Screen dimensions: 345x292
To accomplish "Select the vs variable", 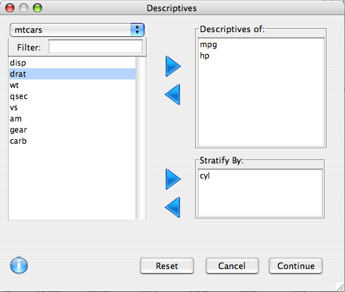I will [x=72, y=108].
